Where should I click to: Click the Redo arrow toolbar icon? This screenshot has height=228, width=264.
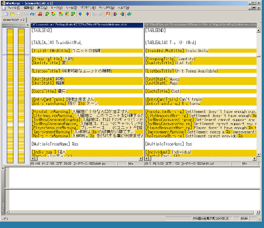click(32, 14)
